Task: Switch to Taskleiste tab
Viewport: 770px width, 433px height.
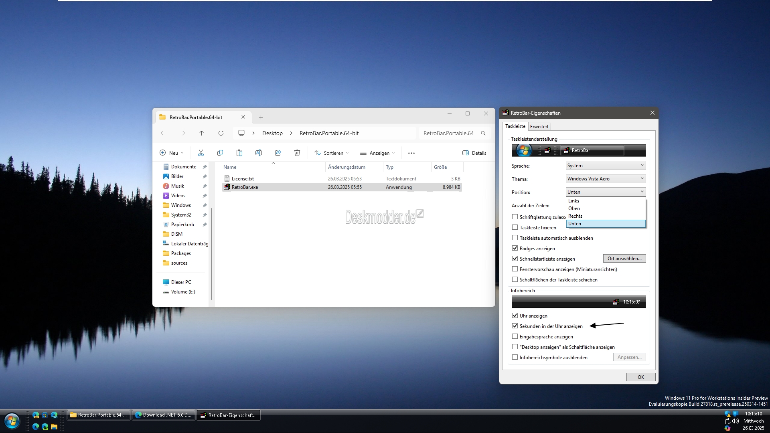Action: click(515, 126)
